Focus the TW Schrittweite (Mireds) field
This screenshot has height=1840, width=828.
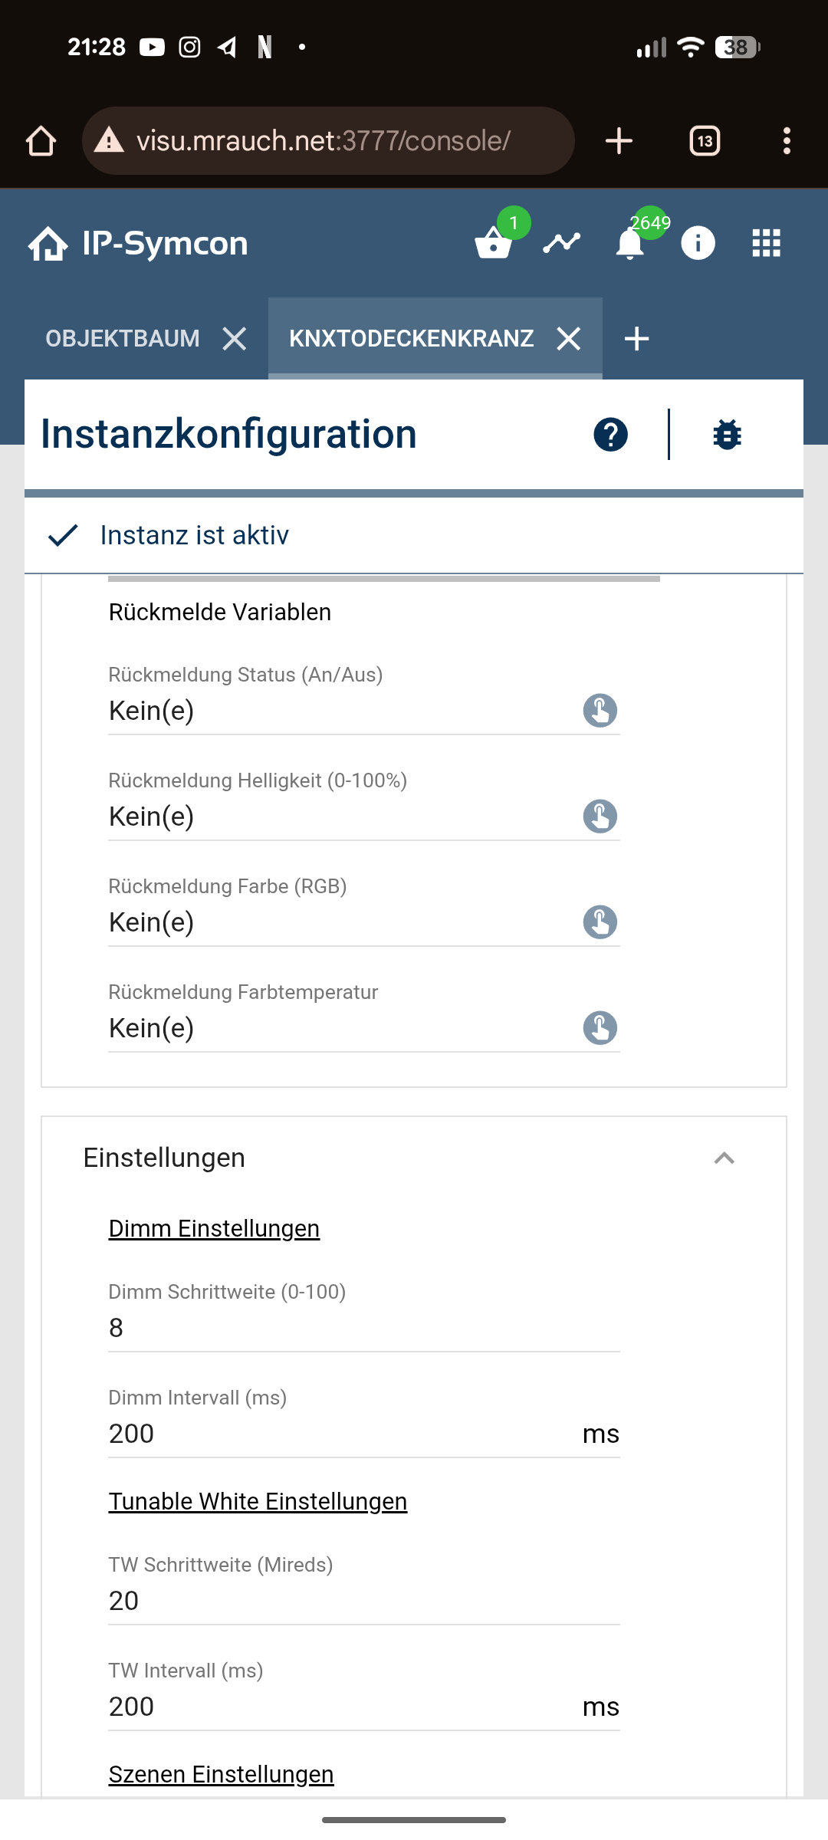click(x=363, y=1601)
